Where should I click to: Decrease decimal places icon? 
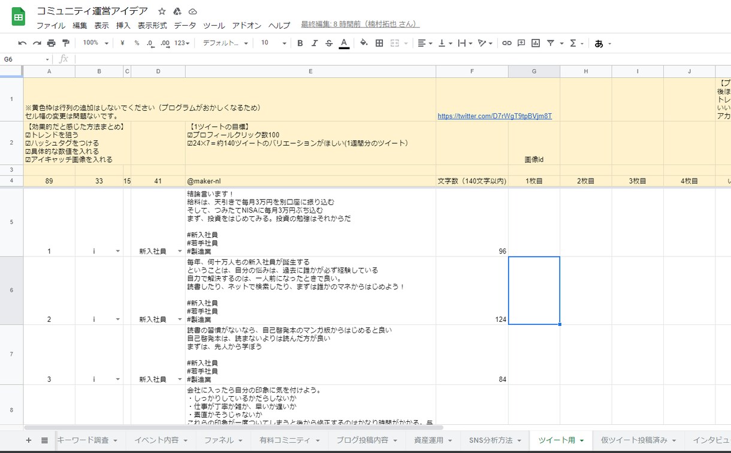pyautogui.click(x=150, y=43)
